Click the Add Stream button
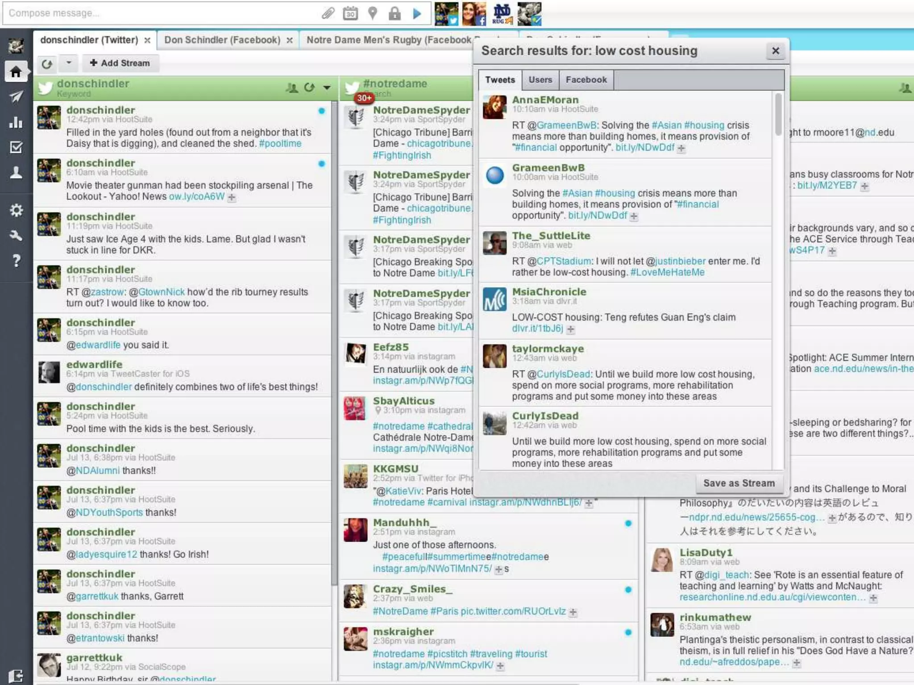 tap(120, 63)
